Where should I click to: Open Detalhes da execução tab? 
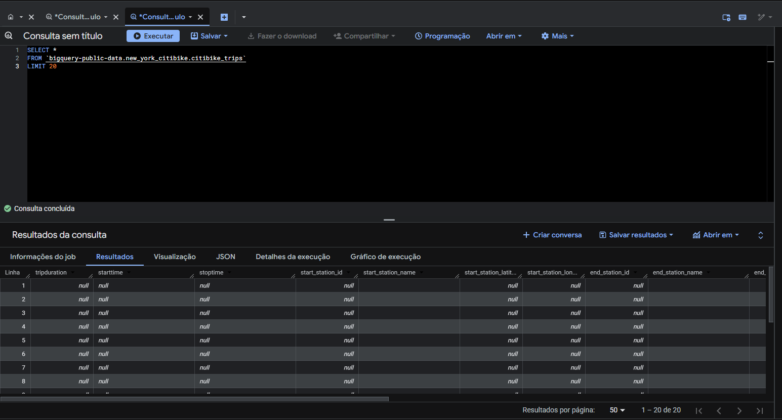tap(293, 257)
